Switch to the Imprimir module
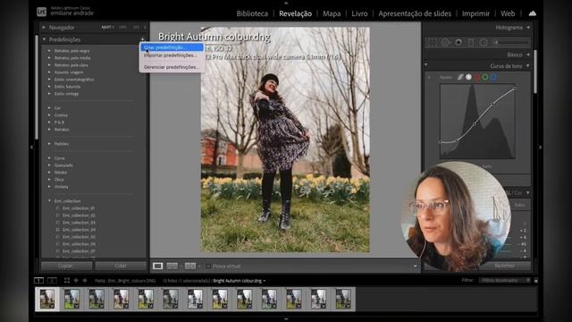Viewport: 572px width, 322px height. (x=475, y=13)
